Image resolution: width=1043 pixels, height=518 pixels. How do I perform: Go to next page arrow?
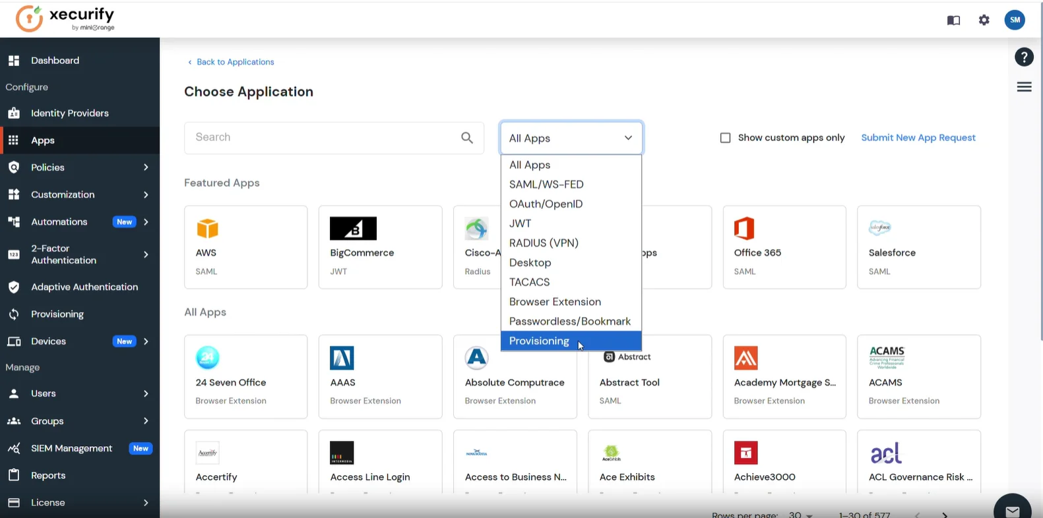[945, 515]
